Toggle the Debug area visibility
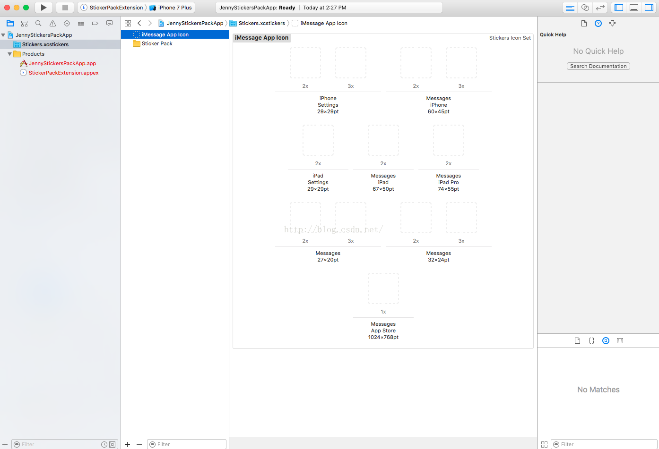Image resolution: width=659 pixels, height=449 pixels. [x=634, y=8]
